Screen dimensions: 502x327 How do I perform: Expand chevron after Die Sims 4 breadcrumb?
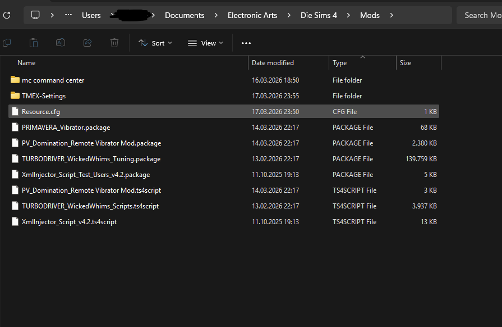tap(348, 15)
